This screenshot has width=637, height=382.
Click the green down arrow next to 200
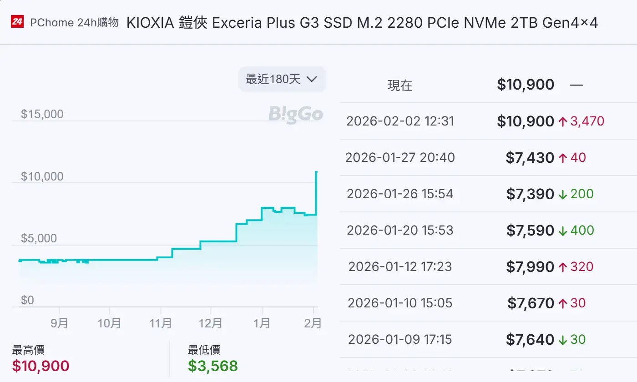pos(563,194)
